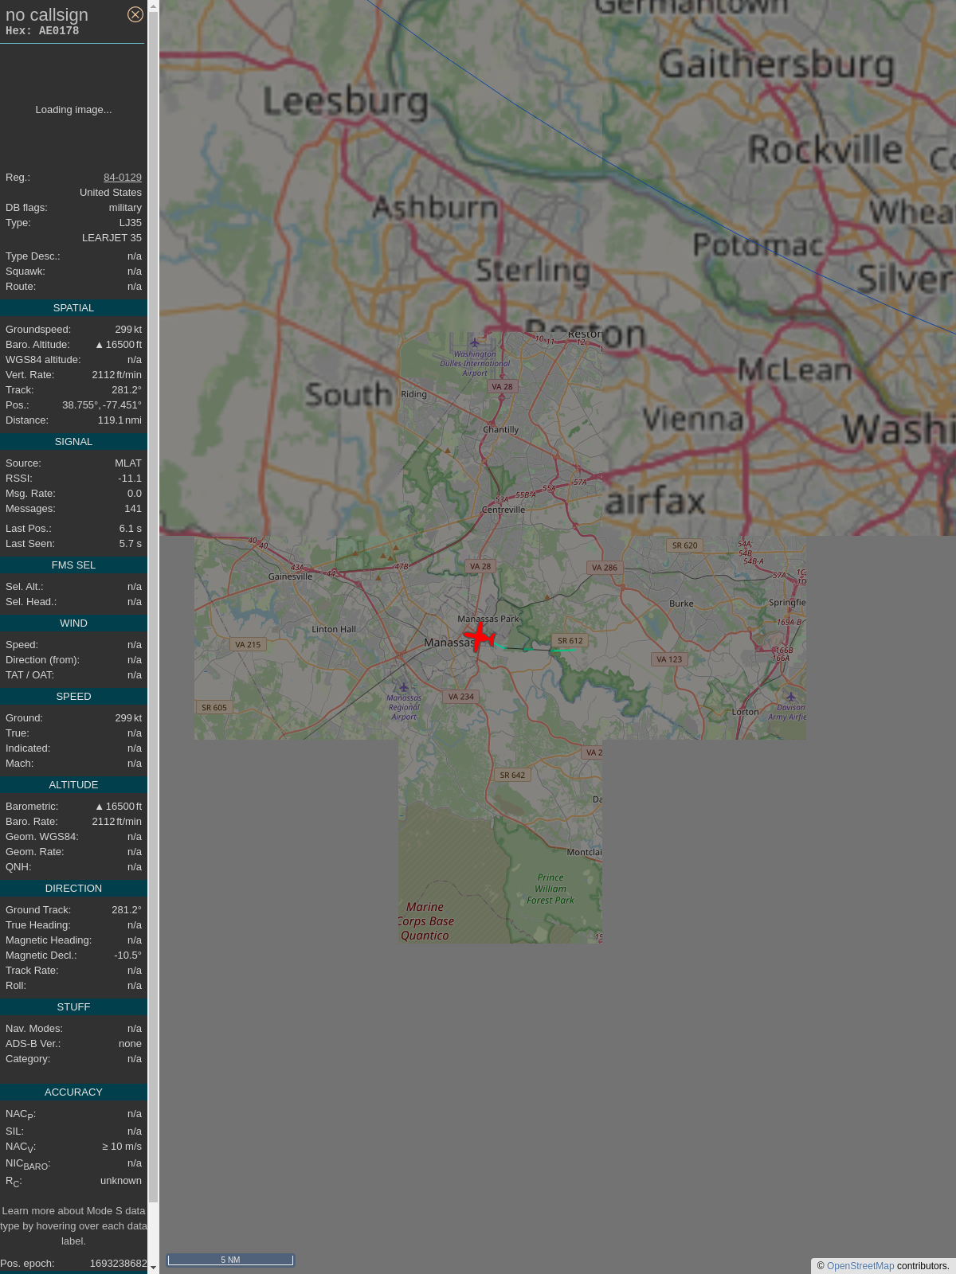This screenshot has width=956, height=1274.
Task: Click the SR 612 route shield
Action: point(570,641)
